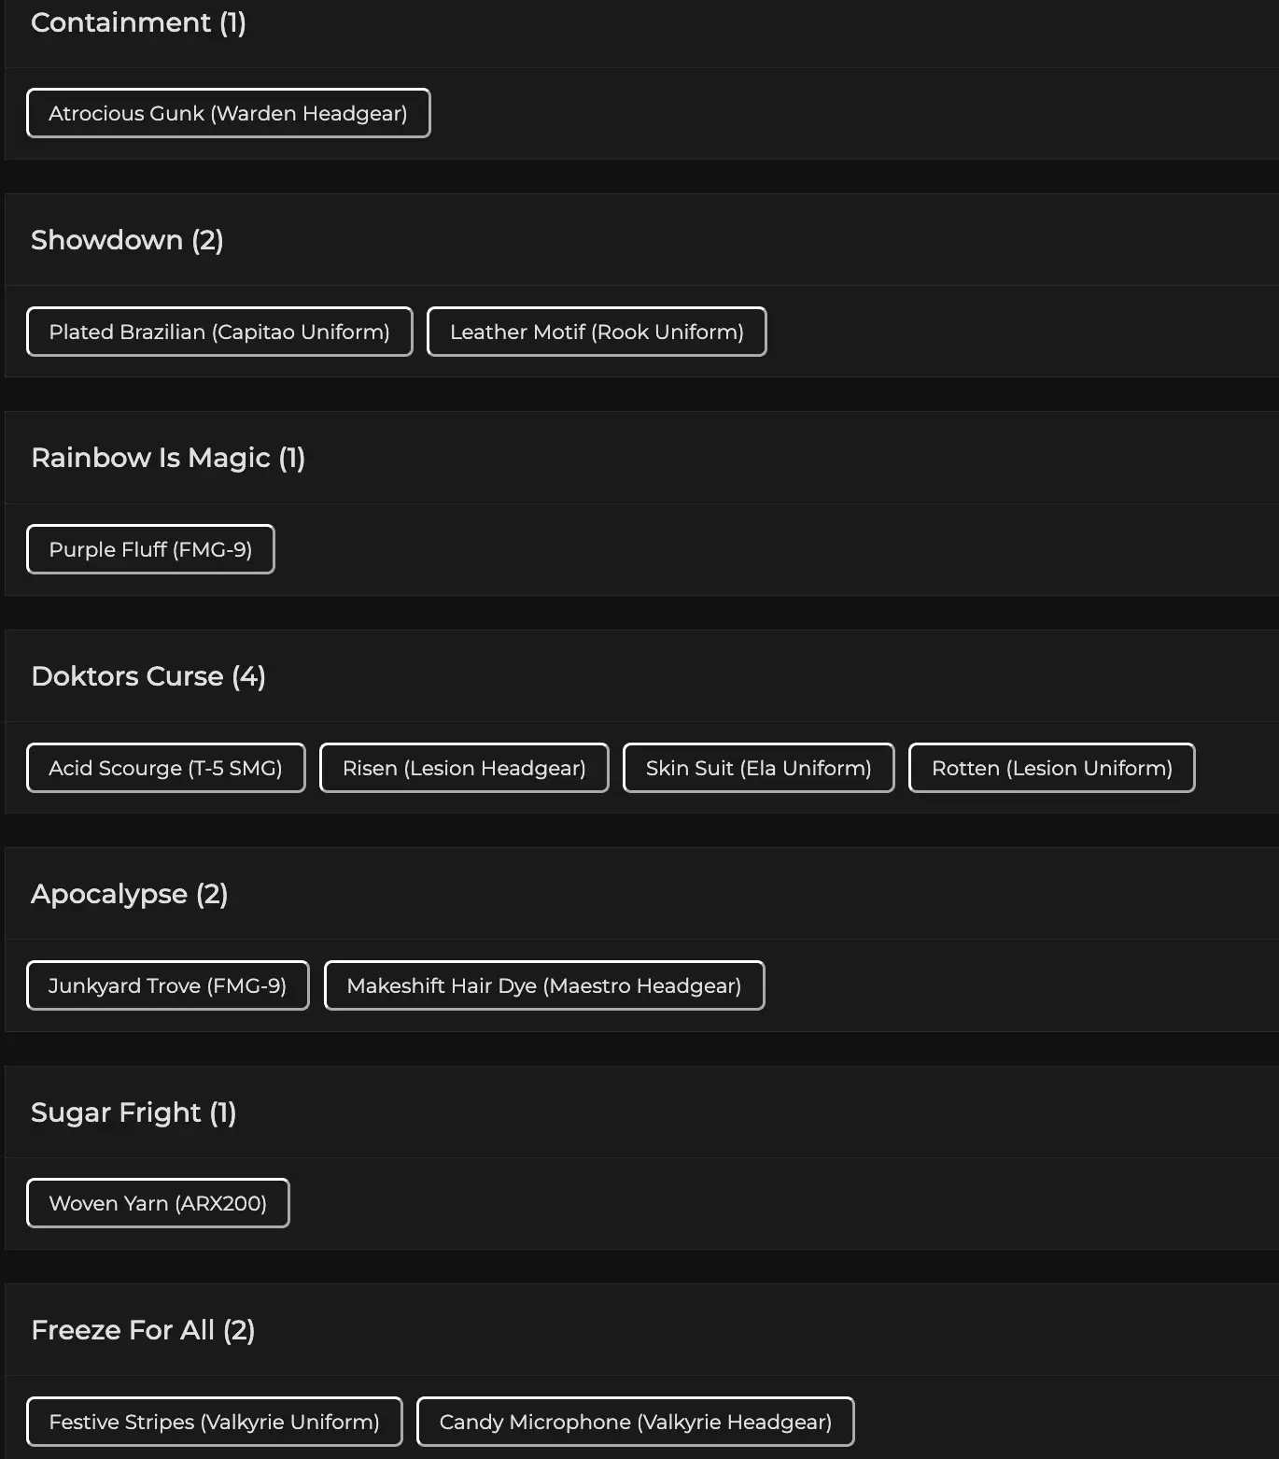This screenshot has width=1279, height=1459.
Task: Click the Atrocious Gunk (Warden Headgear) tag
Action: coord(228,113)
